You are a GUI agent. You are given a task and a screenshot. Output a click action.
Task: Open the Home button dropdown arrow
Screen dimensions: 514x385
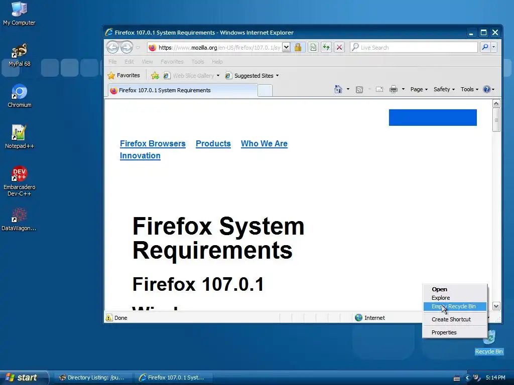pos(348,89)
